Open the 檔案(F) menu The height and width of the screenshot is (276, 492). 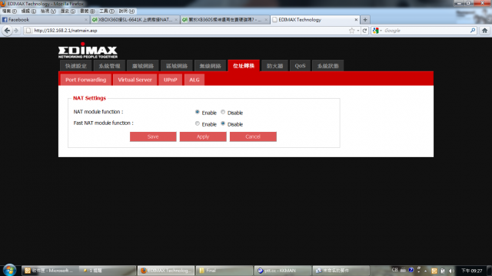9,11
